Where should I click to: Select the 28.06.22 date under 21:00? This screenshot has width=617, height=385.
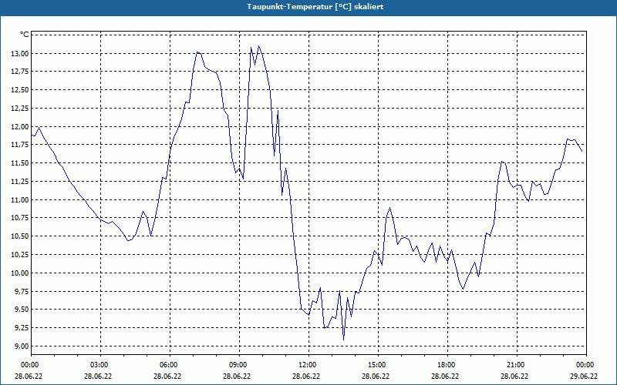point(514,376)
